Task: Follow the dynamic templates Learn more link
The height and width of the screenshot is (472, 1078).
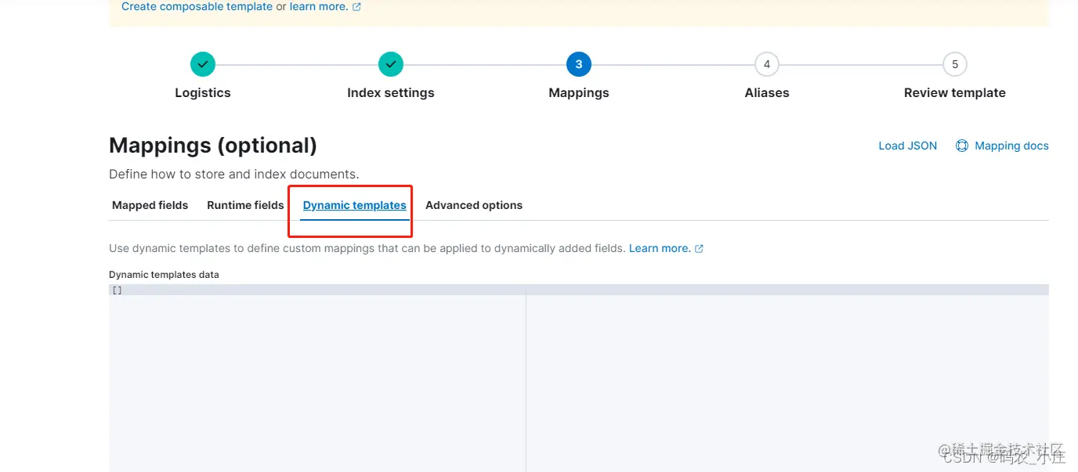Action: (x=660, y=248)
